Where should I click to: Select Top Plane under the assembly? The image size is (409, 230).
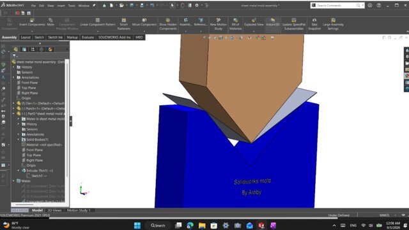coord(28,88)
